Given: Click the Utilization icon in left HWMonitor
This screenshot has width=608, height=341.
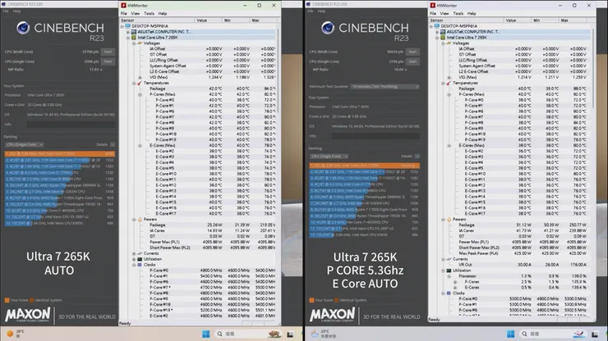Looking at the screenshot, I should 140,259.
